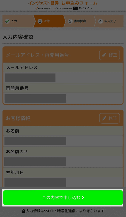Click the step 4 number circle
This screenshot has height=217, width=126.
coord(101,21)
